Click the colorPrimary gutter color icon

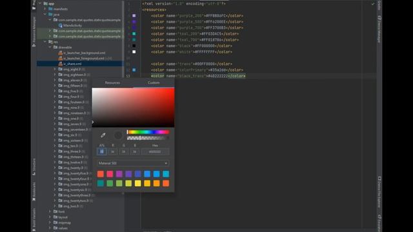[134, 70]
